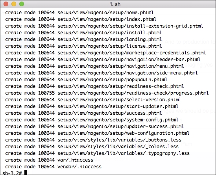Click the yellow minimize window button
This screenshot has width=216, height=175.
(x=14, y=4)
